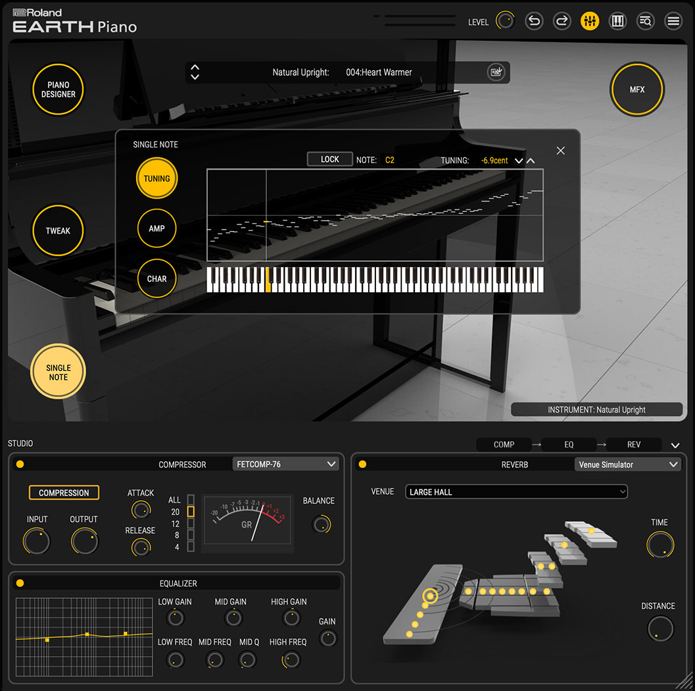Click the Instrument: Natural Upright label
This screenshot has width=695, height=691.
click(596, 410)
